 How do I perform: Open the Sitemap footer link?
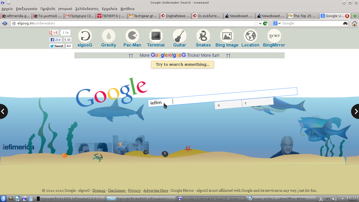point(99,190)
